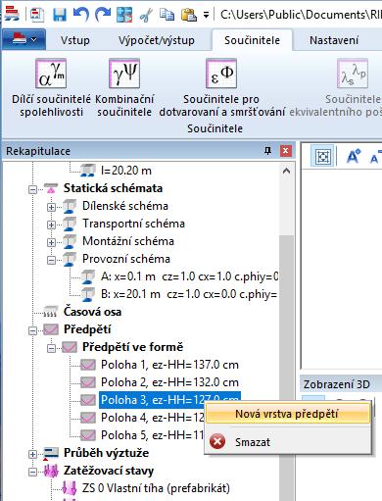This screenshot has width=382, height=501.
Task: Collapse the Statická schémata node
Action: coord(32,189)
